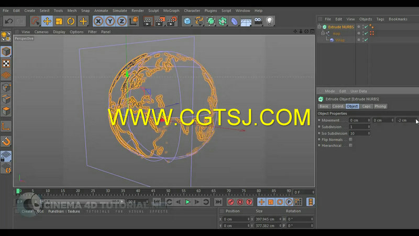Activate the Rotate tool
Image resolution: width=419 pixels, height=236 pixels.
71,21
